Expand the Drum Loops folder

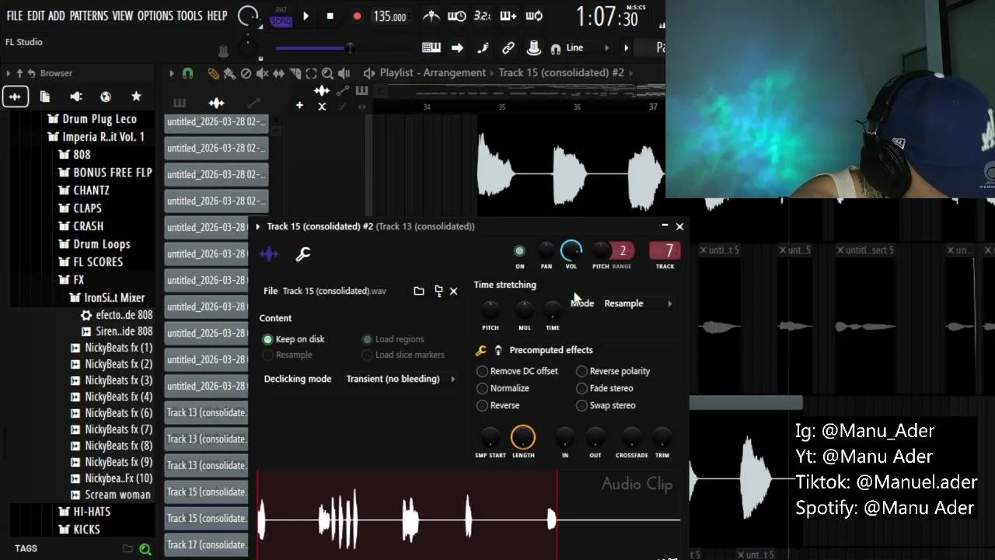[95, 244]
